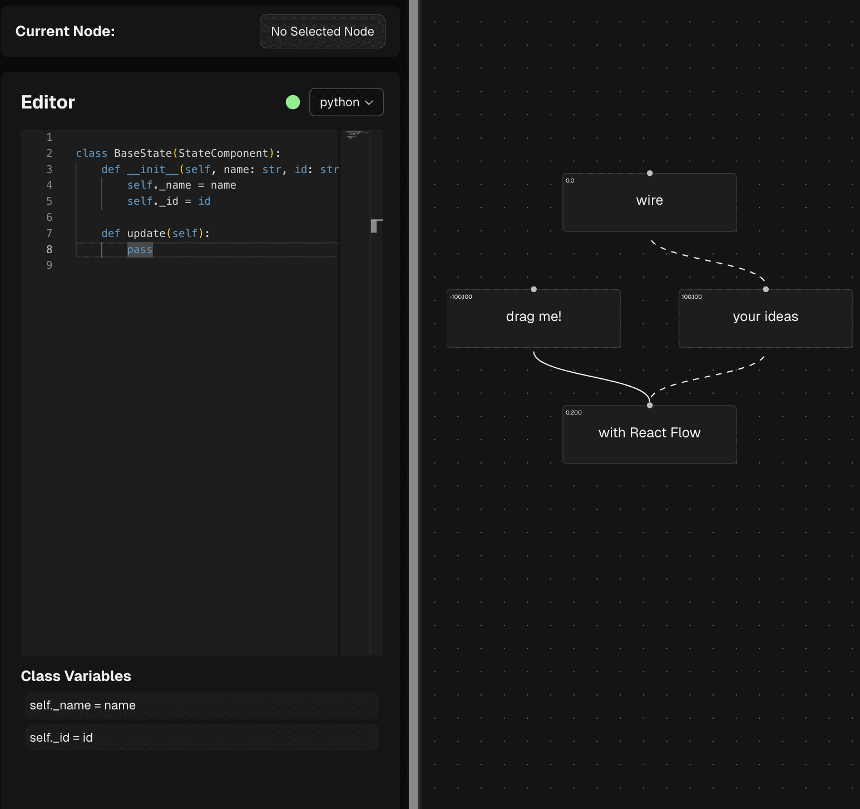Click the 'self._name = name' code line in editor
The width and height of the screenshot is (860, 809).
pyautogui.click(x=181, y=185)
